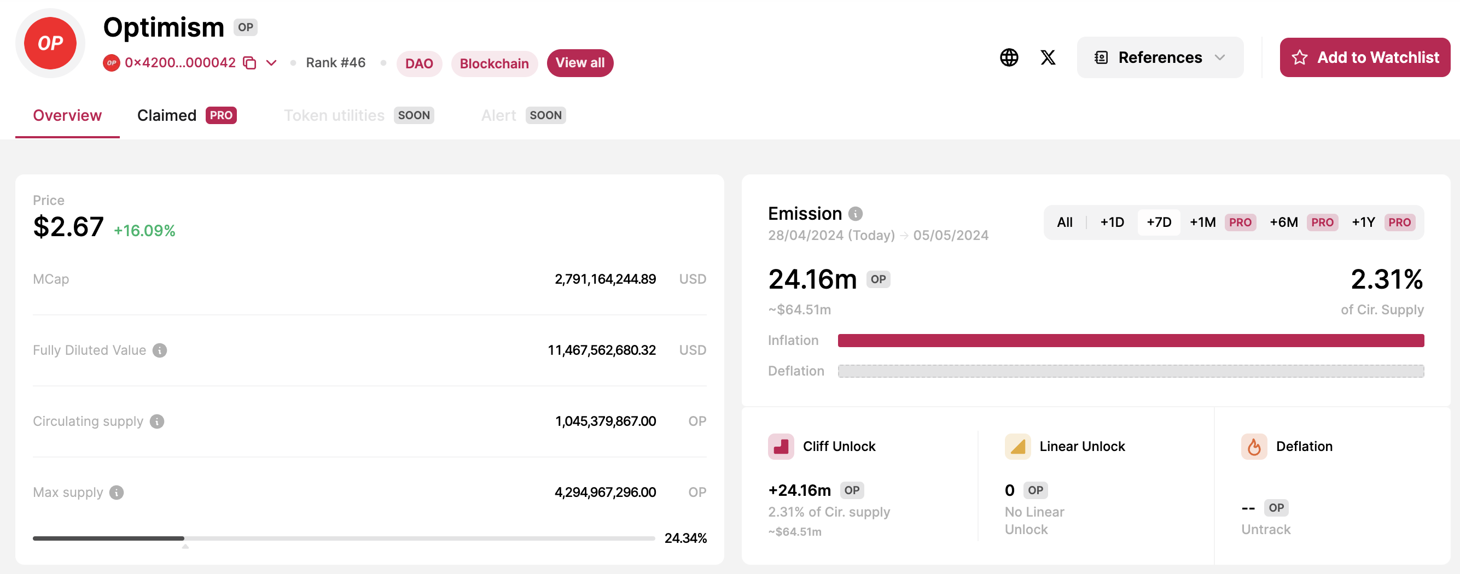The width and height of the screenshot is (1460, 574).
Task: Click circulating supply 1,045,379,867.00
Action: pyautogui.click(x=606, y=421)
